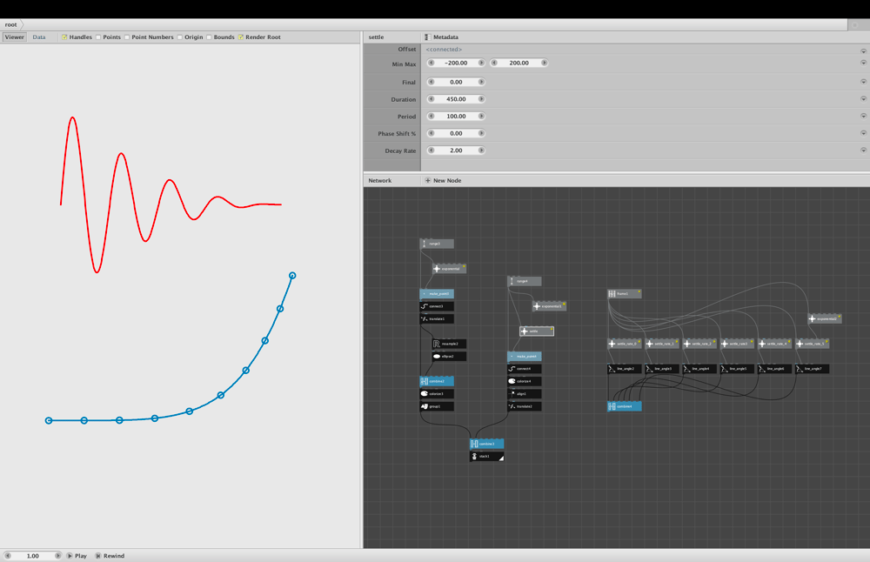The width and height of the screenshot is (870, 562).
Task: Click the Min value field -200.00
Action: [456, 63]
